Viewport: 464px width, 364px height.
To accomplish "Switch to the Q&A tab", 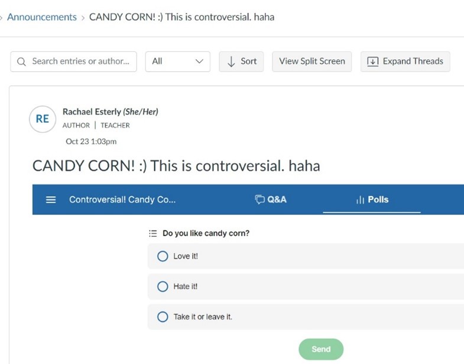I will 271,200.
